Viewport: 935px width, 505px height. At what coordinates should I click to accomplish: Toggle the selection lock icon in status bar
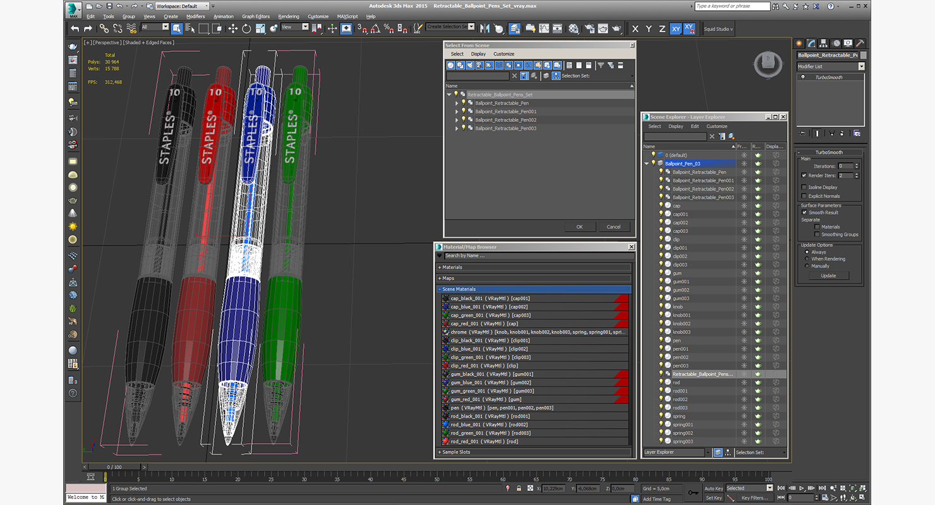(x=519, y=489)
